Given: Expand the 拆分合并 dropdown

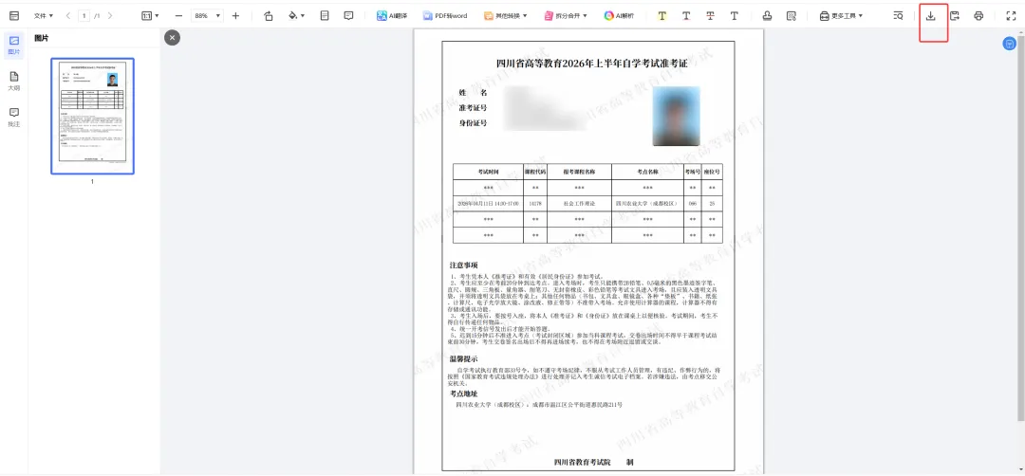Looking at the screenshot, I should pos(566,16).
